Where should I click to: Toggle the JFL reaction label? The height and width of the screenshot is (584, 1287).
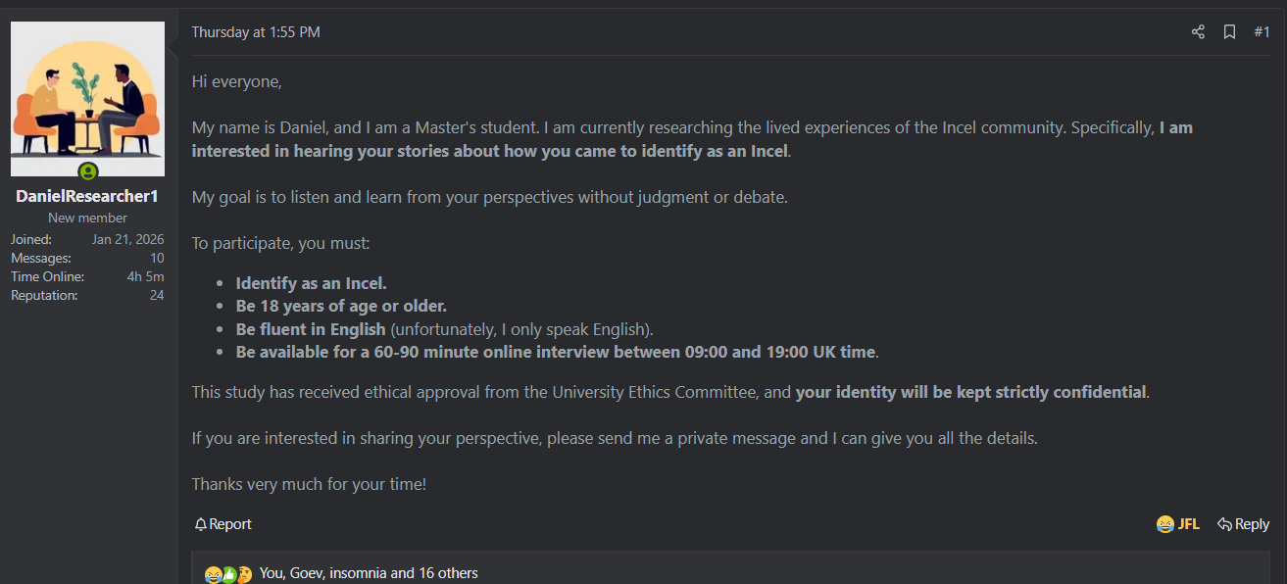pyautogui.click(x=1188, y=524)
